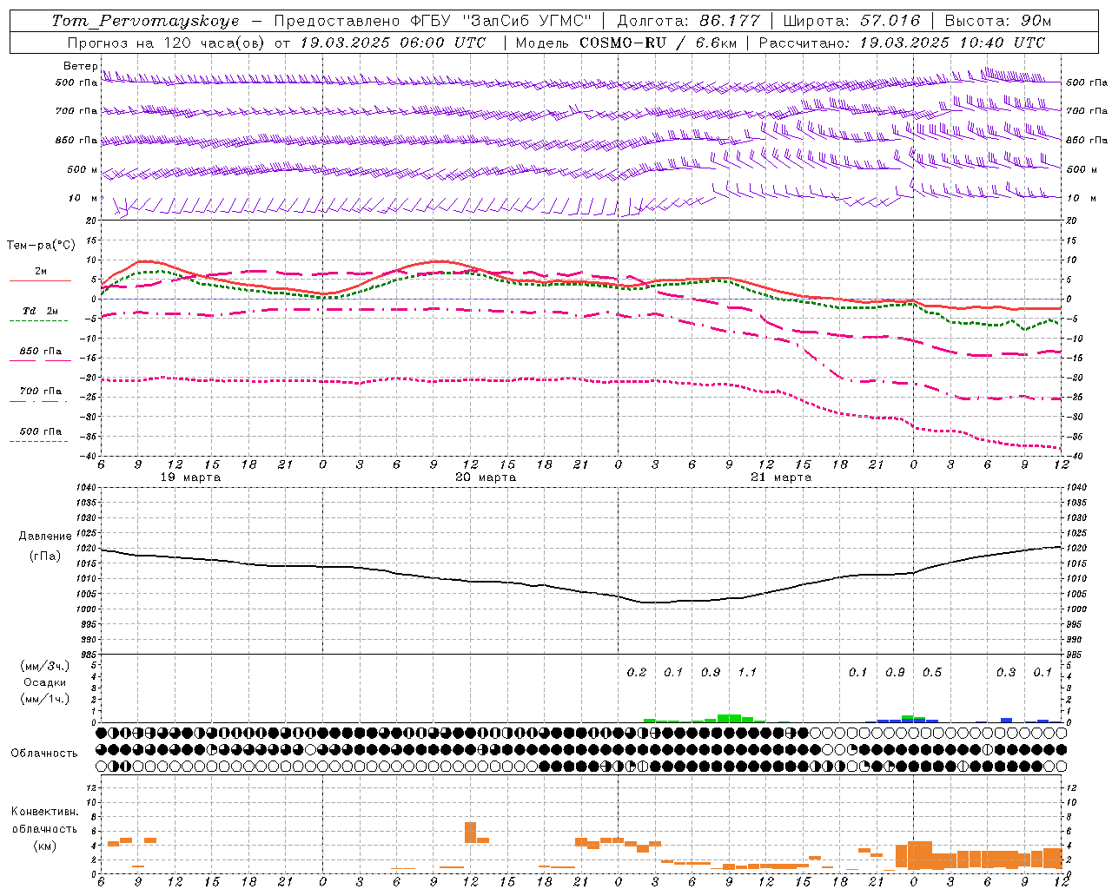Click the 500 м wind level label on left
1112x889 pixels.
[x=83, y=169]
